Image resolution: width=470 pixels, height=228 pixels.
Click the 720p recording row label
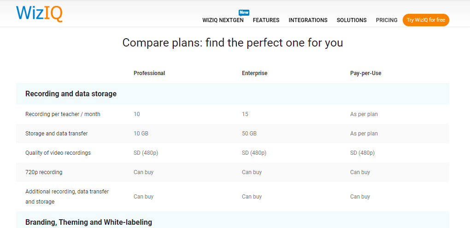pos(44,172)
